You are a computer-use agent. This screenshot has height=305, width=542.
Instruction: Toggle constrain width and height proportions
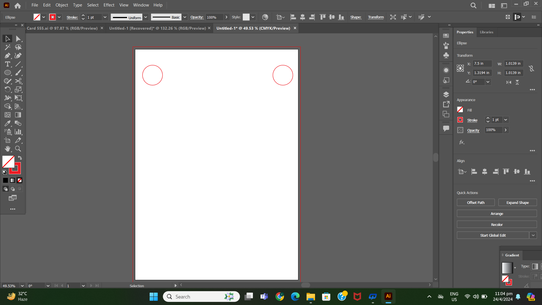pos(531,68)
